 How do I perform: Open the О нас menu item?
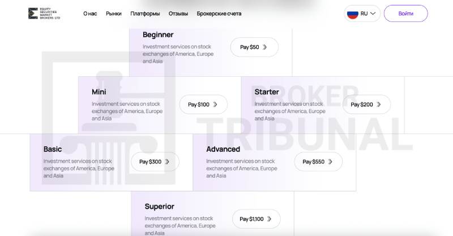[x=90, y=14]
